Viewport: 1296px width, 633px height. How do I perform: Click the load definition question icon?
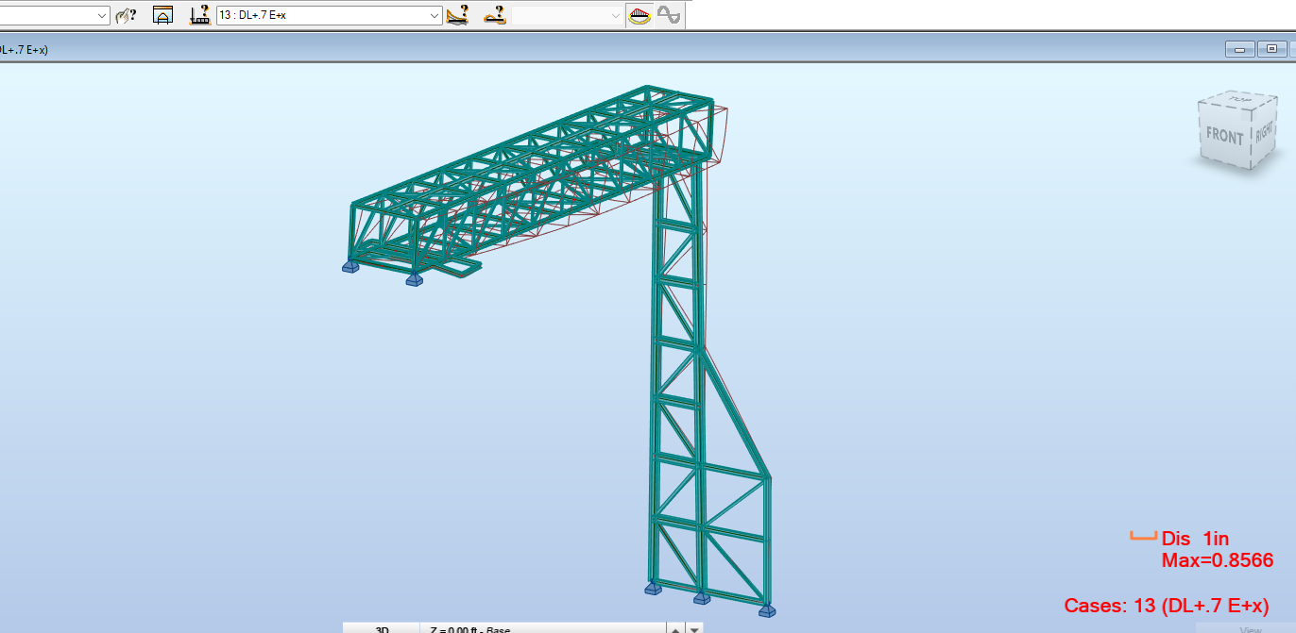pos(457,15)
